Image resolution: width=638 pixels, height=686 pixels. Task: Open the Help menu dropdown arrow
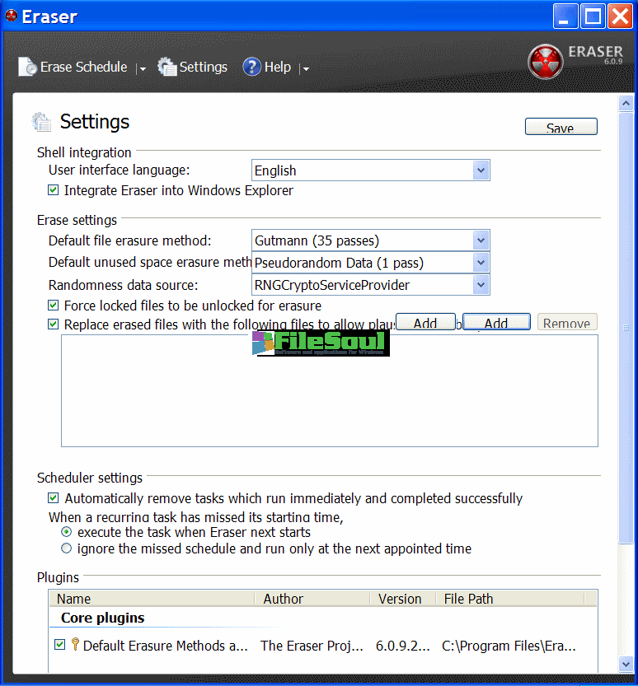tap(306, 69)
